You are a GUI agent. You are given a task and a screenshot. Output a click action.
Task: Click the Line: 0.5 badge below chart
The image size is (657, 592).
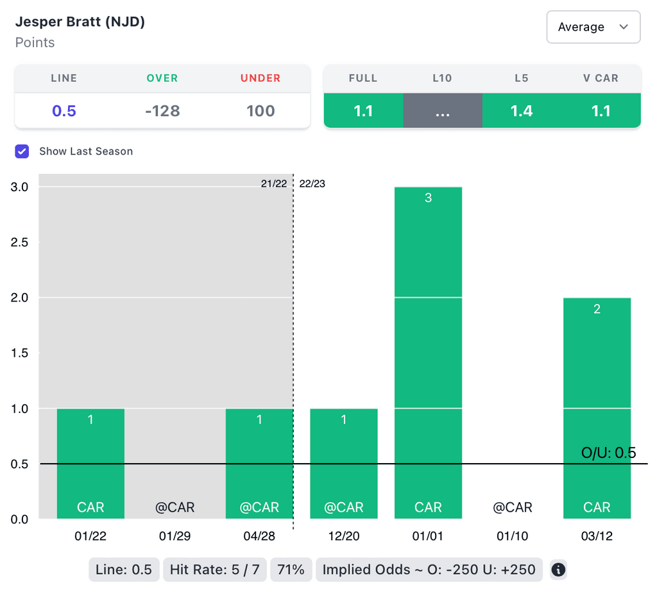123,570
